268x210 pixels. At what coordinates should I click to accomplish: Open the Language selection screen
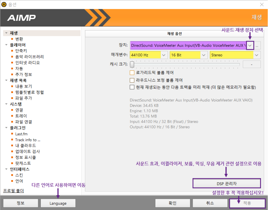click(x=58, y=203)
